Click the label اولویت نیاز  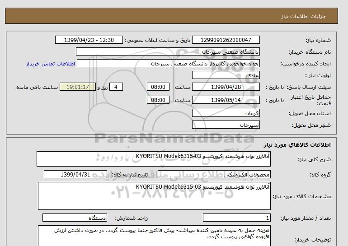tap(318, 75)
